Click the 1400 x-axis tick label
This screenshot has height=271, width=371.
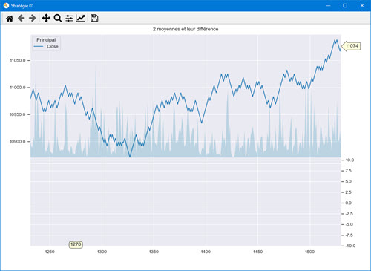pyautogui.click(x=206, y=252)
